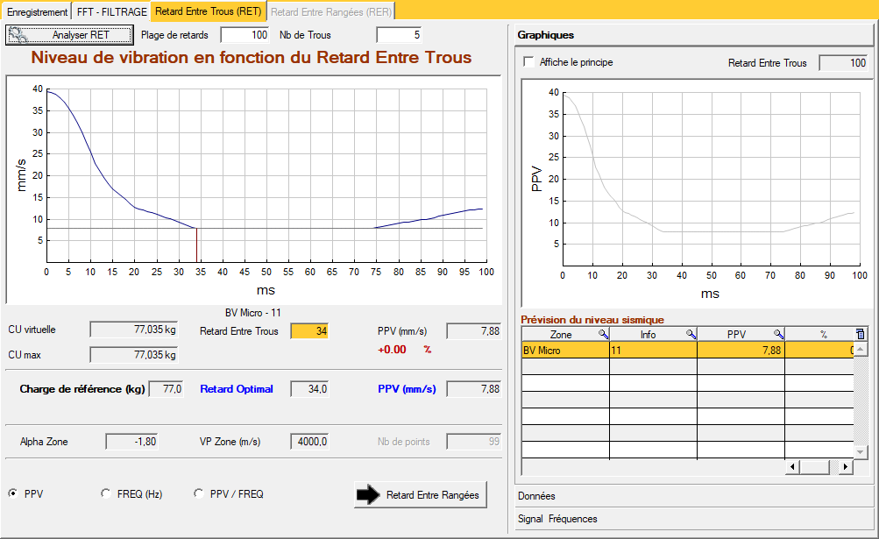Click the icon in the % column header
The image size is (879, 539).
(860, 334)
